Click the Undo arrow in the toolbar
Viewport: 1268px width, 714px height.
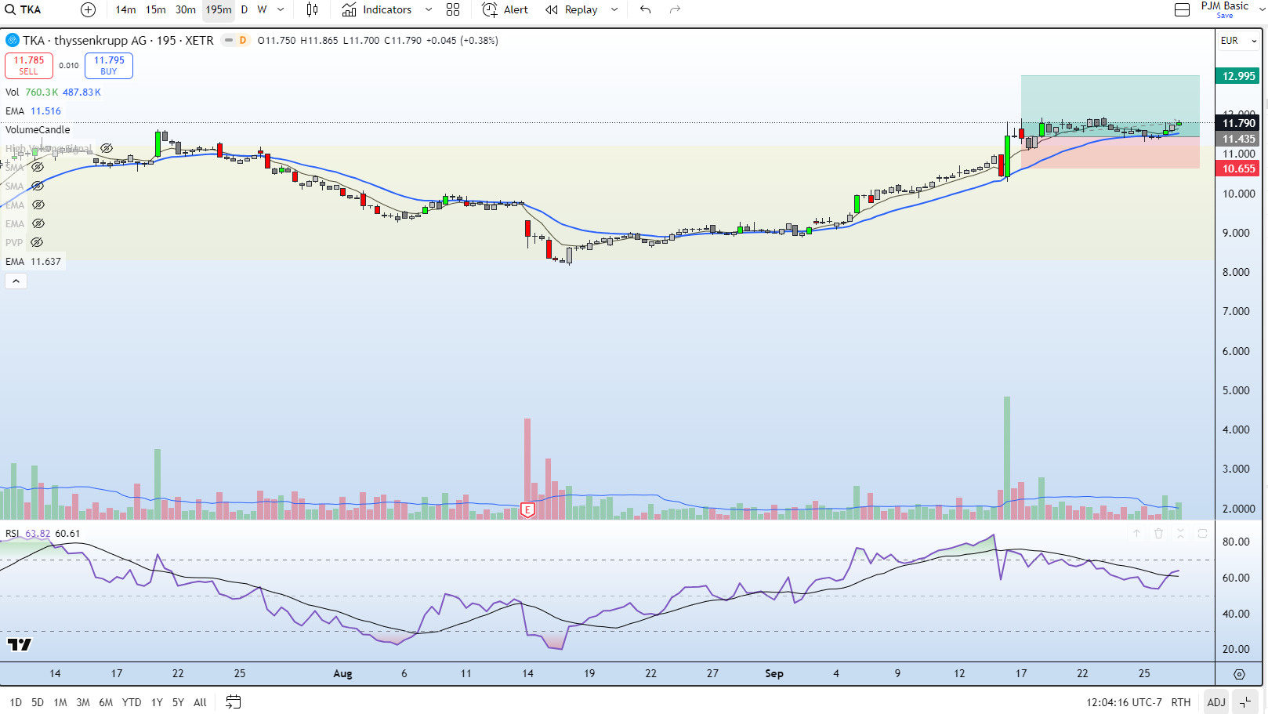pyautogui.click(x=645, y=10)
